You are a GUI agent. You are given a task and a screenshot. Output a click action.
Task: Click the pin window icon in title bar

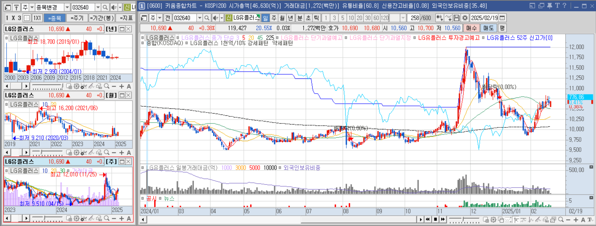click(549, 6)
